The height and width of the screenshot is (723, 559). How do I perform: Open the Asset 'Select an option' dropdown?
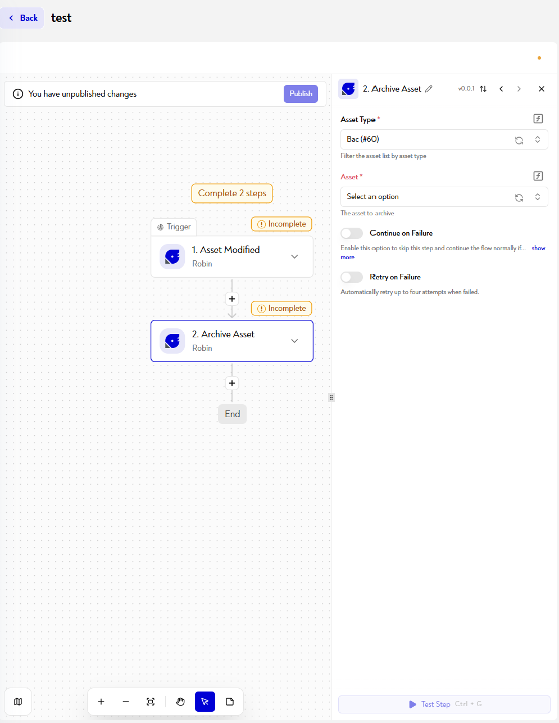tap(444, 197)
